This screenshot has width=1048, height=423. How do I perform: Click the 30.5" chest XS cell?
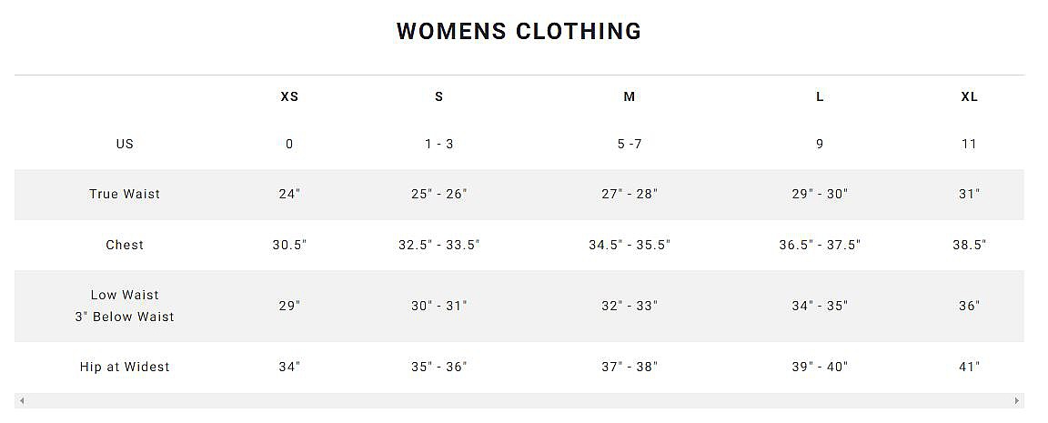click(289, 246)
